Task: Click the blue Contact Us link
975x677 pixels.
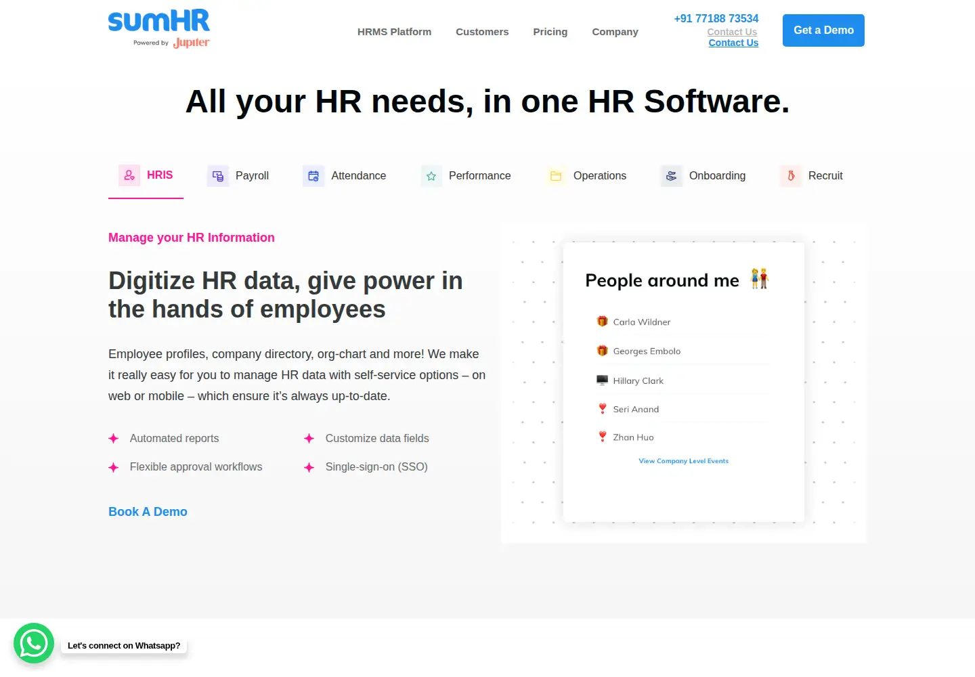Action: coord(733,43)
